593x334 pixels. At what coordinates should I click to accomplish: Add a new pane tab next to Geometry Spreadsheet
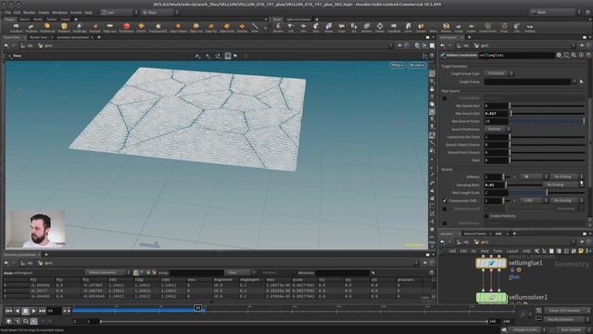pyautogui.click(x=99, y=37)
